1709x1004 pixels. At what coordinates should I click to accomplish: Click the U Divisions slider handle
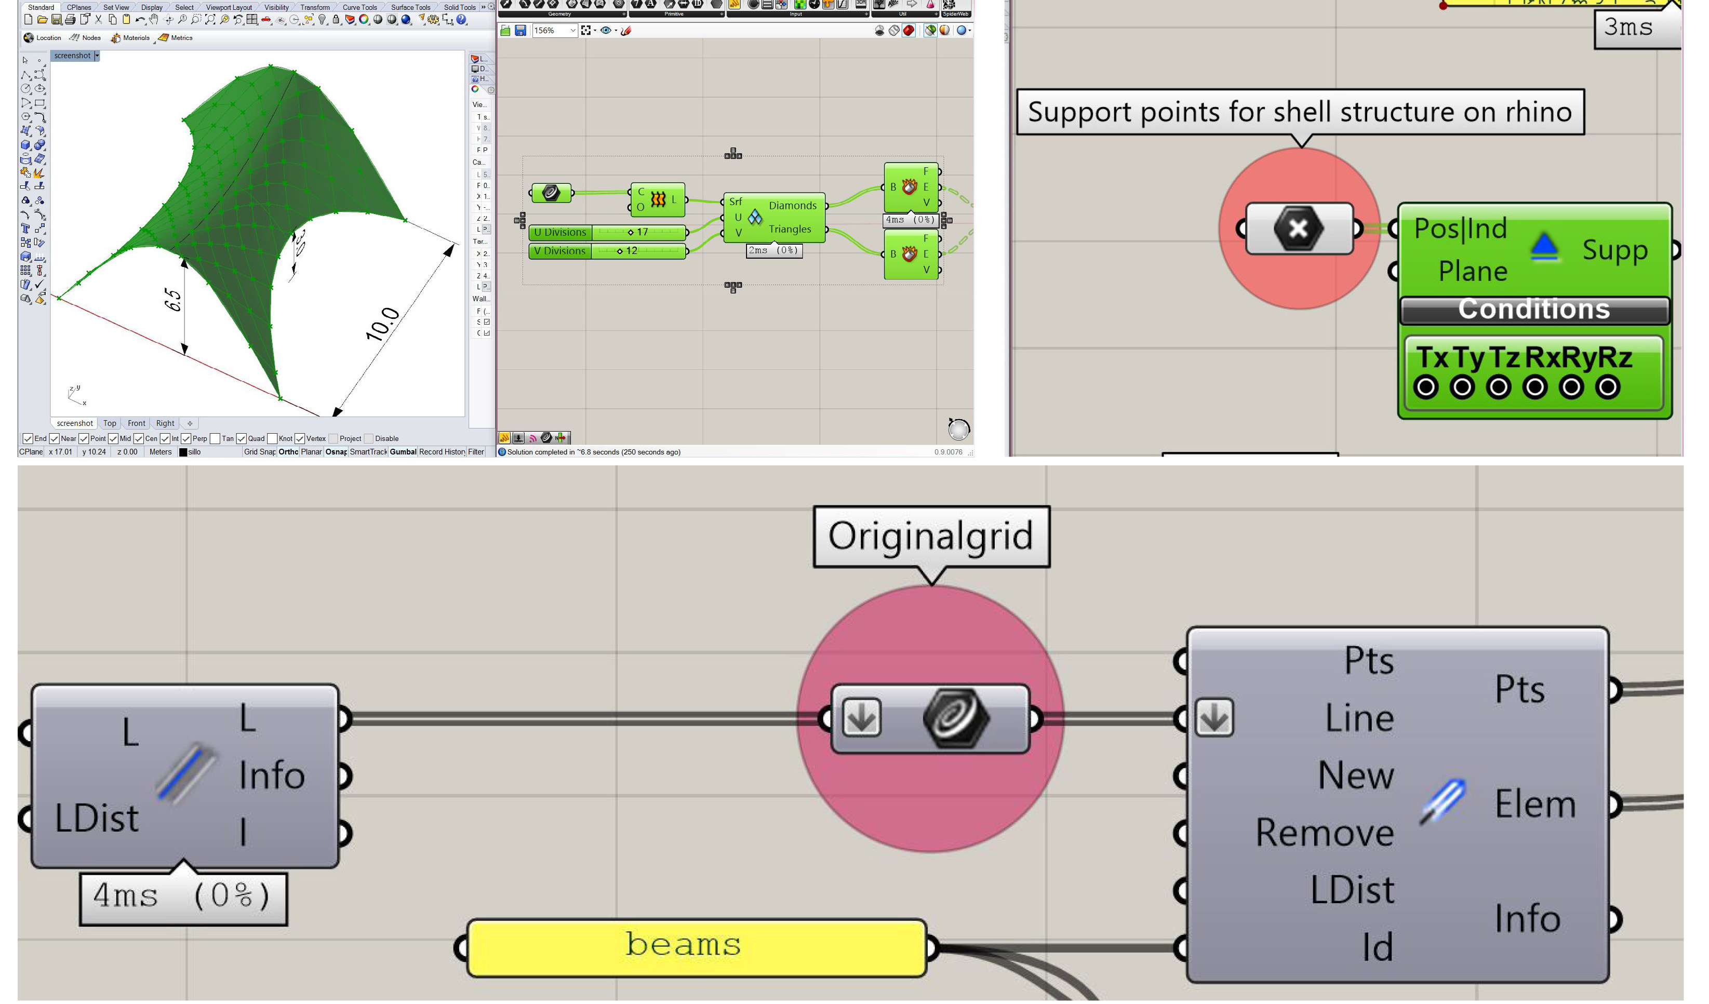click(631, 233)
